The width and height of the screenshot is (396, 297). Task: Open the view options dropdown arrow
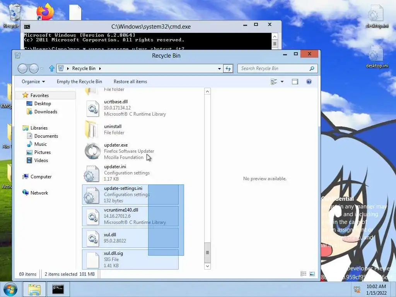tap(282, 82)
